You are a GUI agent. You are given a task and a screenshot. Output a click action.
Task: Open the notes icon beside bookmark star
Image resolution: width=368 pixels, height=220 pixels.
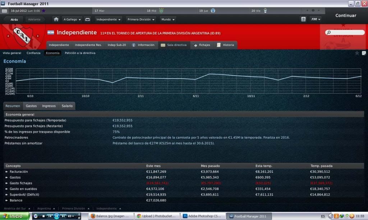click(x=364, y=53)
